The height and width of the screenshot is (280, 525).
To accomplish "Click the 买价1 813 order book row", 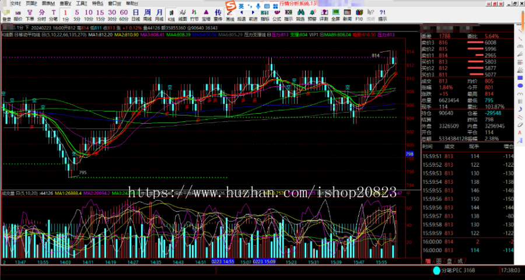I will coord(467,62).
